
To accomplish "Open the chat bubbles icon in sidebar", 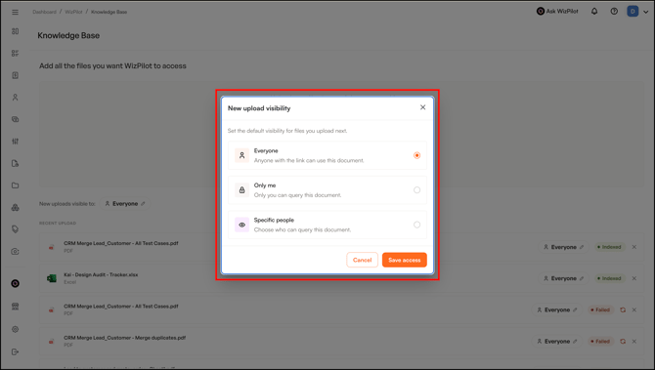I will click(15, 119).
